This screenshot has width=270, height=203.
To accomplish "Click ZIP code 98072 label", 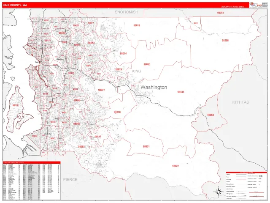I will [76, 25].
